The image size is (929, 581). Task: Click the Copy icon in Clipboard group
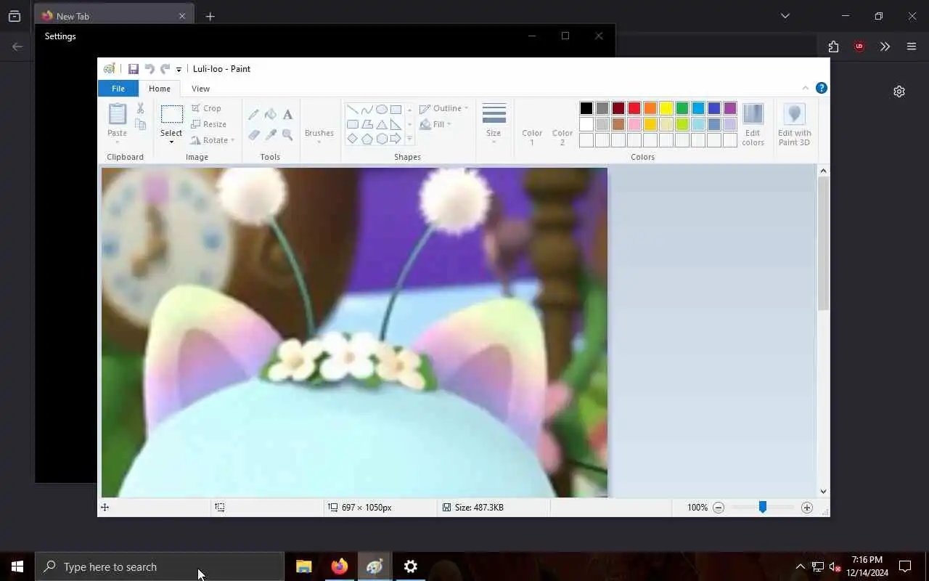140,124
